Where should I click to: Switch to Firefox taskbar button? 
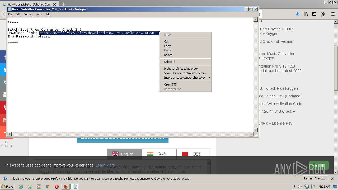pos(65,187)
